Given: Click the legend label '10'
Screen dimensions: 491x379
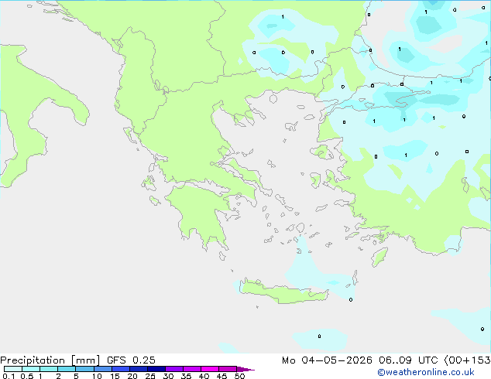Looking at the screenshot, I should click(x=97, y=376).
